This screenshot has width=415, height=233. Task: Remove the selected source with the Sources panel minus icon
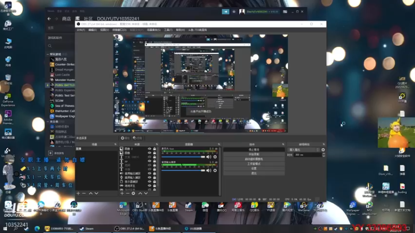tap(128, 193)
